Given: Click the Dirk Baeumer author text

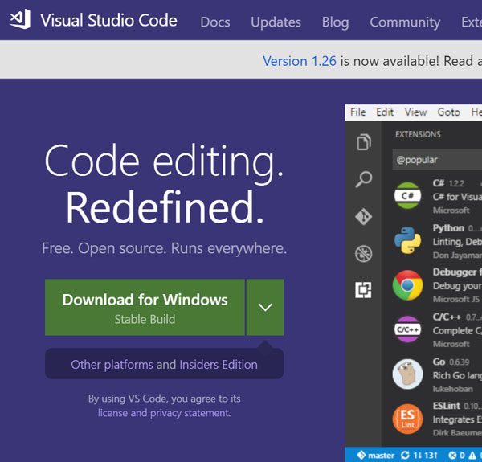Looking at the screenshot, I should 457,433.
